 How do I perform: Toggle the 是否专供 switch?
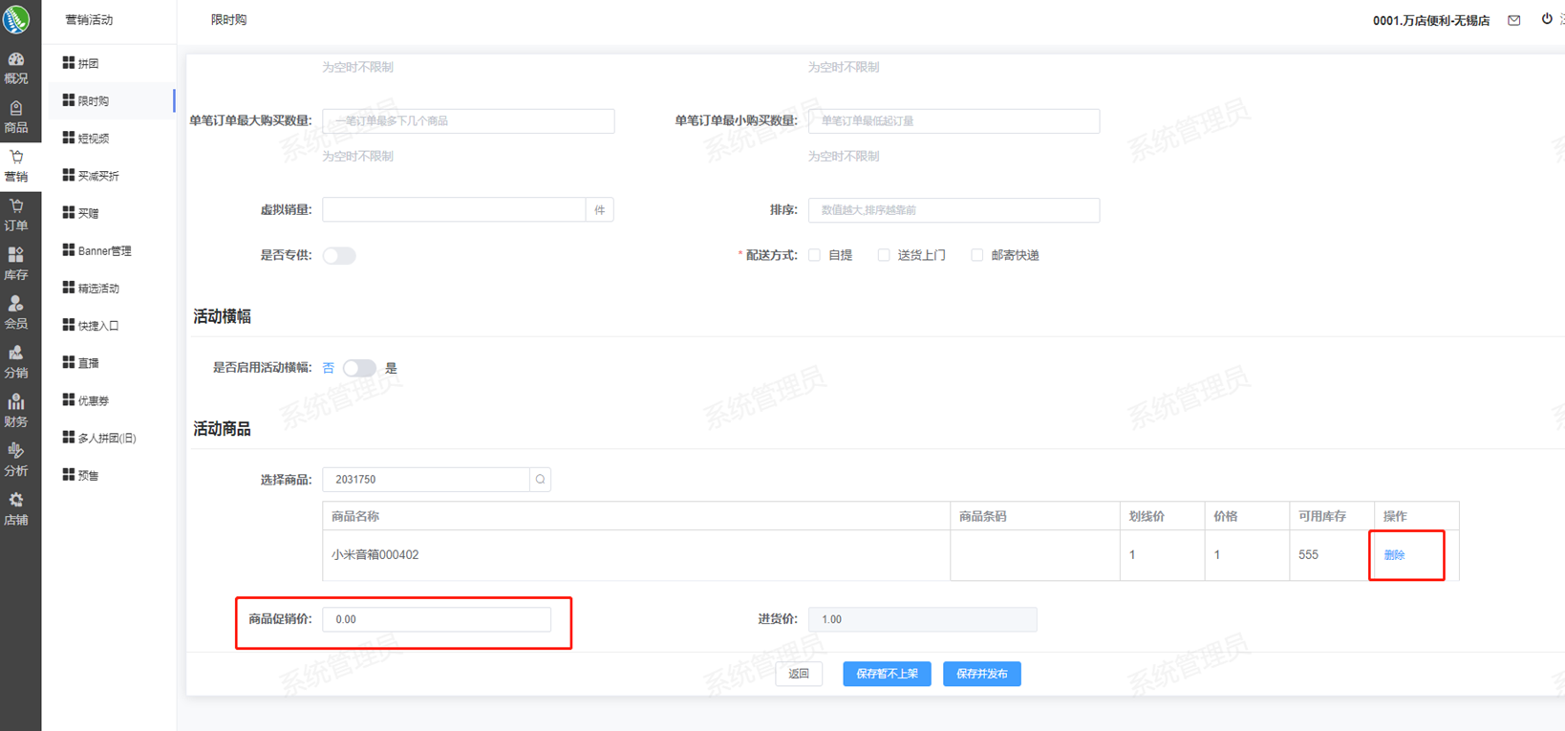[339, 255]
